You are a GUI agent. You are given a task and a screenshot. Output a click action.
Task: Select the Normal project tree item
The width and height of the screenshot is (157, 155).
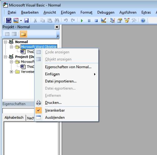[21, 42]
